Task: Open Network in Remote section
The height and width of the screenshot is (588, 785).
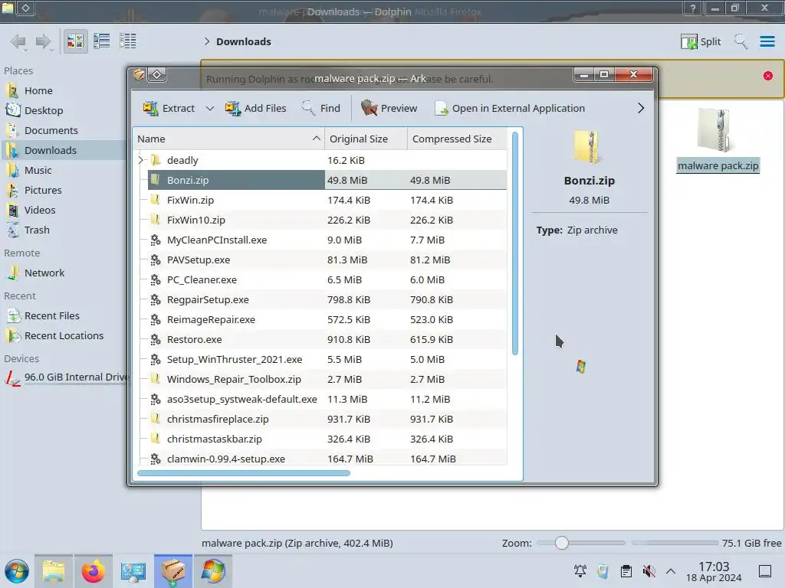Action: click(x=44, y=273)
